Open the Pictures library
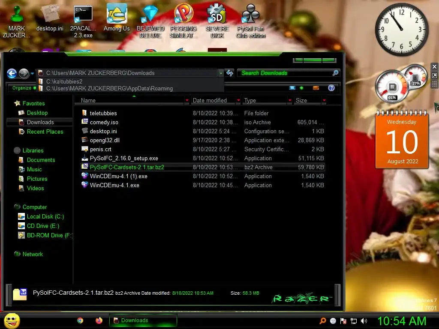Screen dimensions: 439x329 [x=33, y=179]
